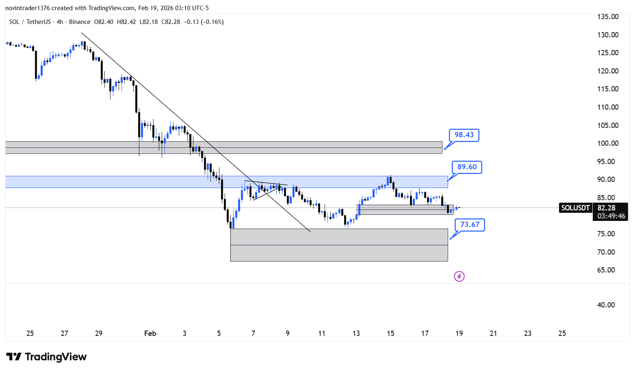Click the SOLUSDT symbol tag on price axis

(575, 208)
